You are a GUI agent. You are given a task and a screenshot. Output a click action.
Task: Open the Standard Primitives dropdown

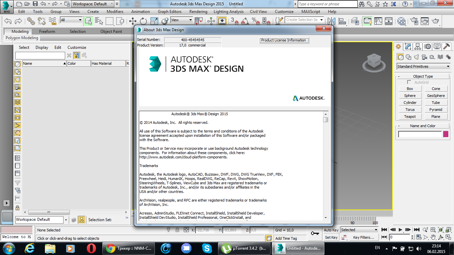coord(424,66)
